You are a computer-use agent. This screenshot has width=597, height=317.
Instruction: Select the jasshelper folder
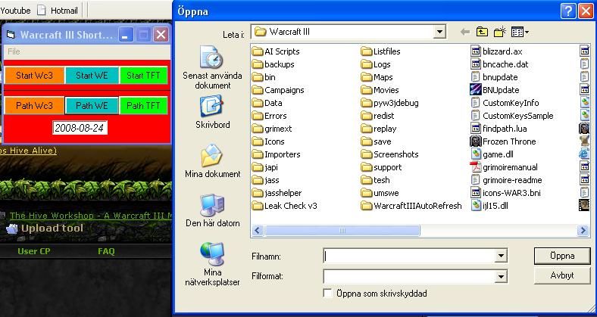coord(277,193)
